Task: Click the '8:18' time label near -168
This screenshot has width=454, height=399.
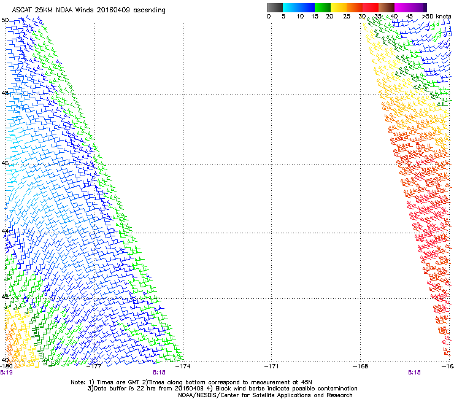Action: point(414,373)
